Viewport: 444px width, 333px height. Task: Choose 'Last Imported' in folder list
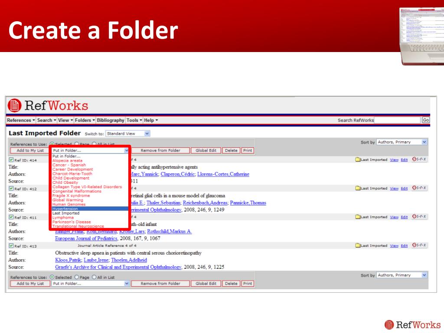[66, 213]
